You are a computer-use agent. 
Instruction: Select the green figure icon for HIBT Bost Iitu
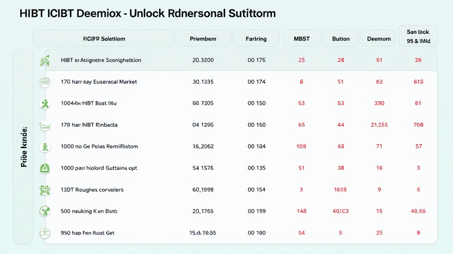tap(44, 104)
